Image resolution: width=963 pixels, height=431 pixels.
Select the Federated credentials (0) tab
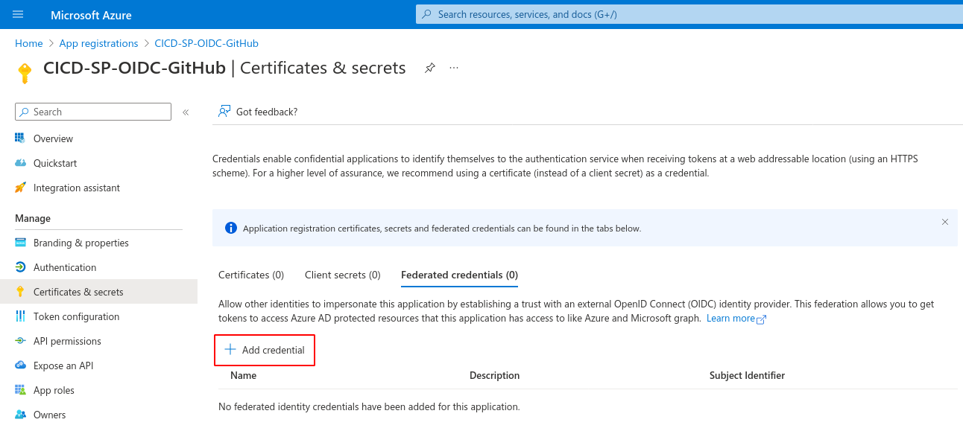[459, 275]
